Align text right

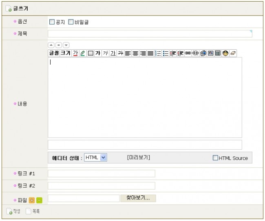pyautogui.click(x=143, y=53)
